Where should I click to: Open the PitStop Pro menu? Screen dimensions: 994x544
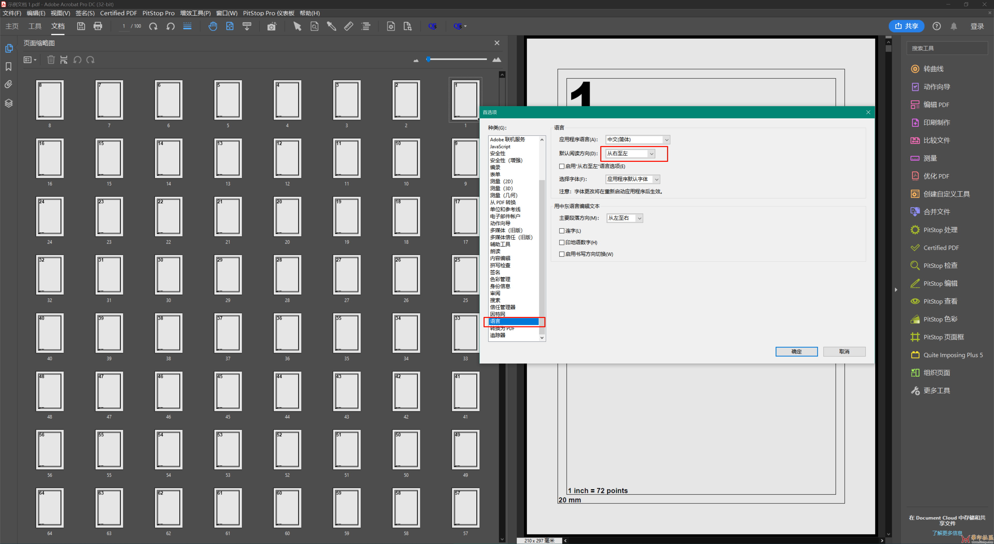(158, 13)
